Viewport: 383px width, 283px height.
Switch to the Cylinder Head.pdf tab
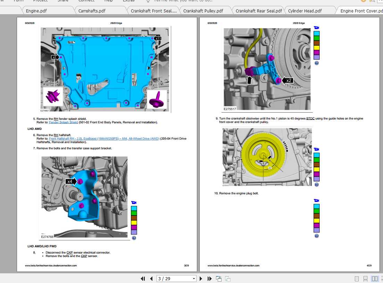[x=305, y=11]
